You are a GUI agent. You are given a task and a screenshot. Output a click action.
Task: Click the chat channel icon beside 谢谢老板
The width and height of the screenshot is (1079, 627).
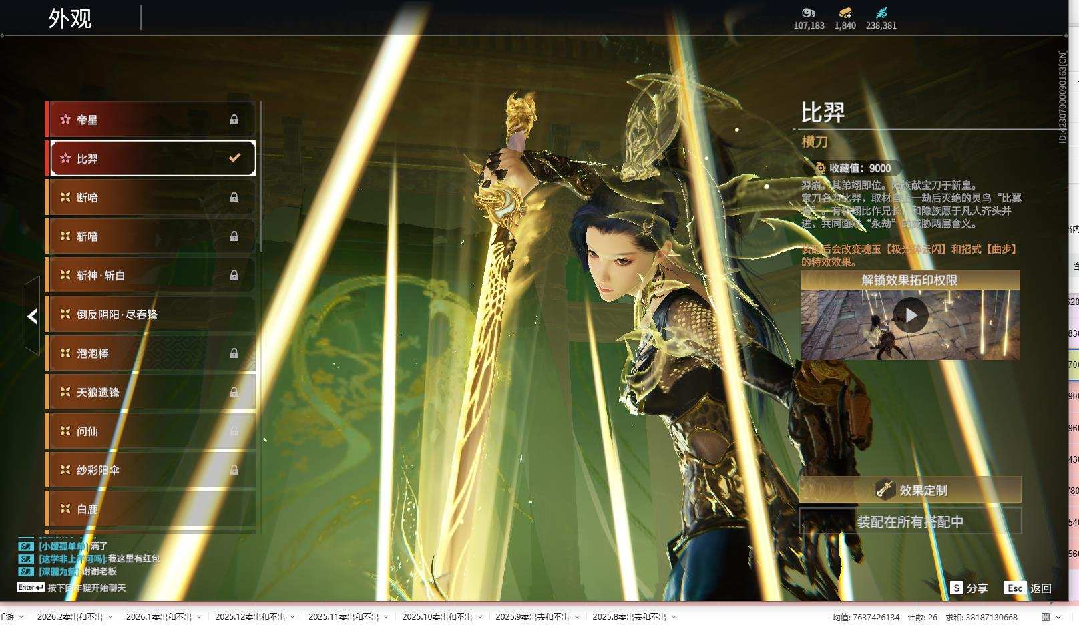click(x=25, y=572)
